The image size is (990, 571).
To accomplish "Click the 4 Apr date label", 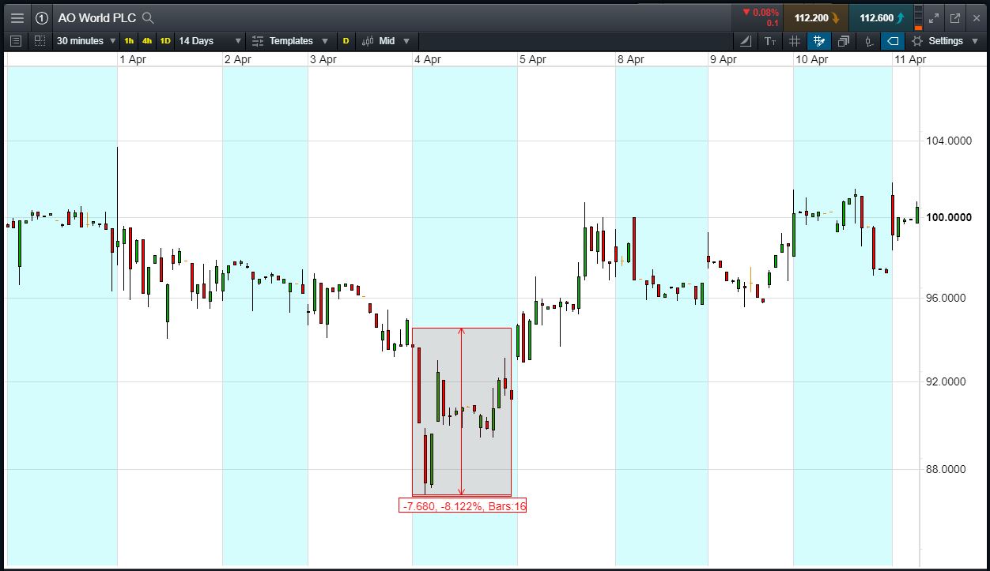I will 427,59.
